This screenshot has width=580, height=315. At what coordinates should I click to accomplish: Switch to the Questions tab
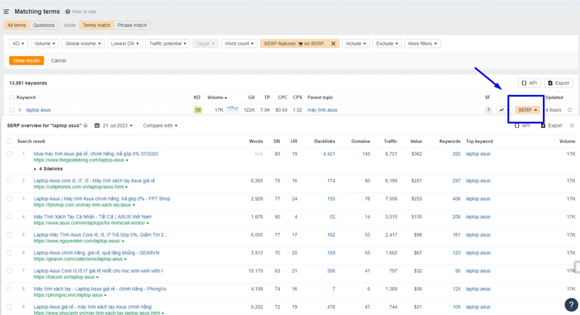[x=43, y=25]
